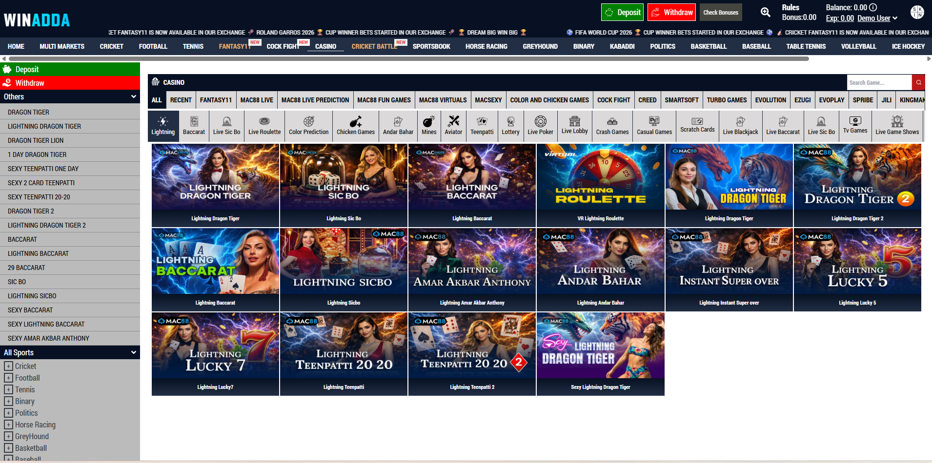Select LIGHTNING SICBO in sidebar list
The height and width of the screenshot is (463, 932).
pos(70,296)
